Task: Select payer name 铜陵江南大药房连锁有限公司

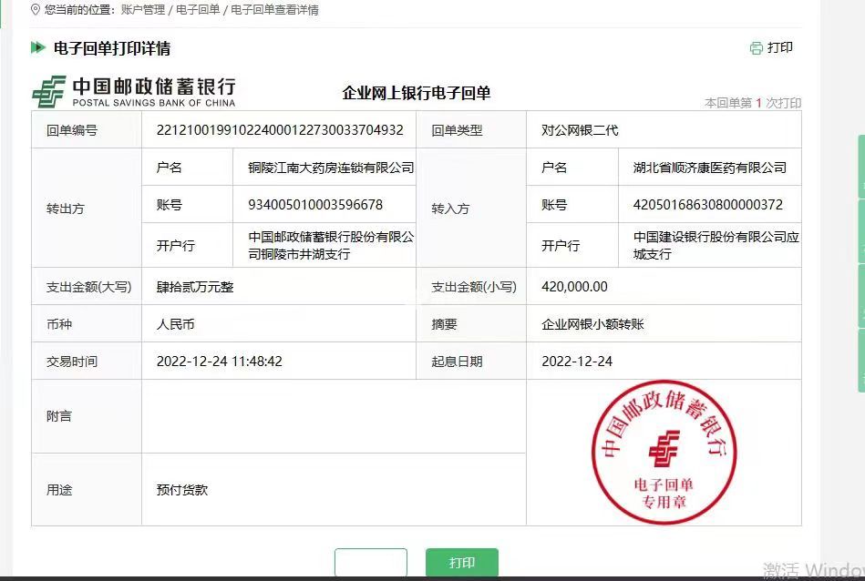Action: 331,168
